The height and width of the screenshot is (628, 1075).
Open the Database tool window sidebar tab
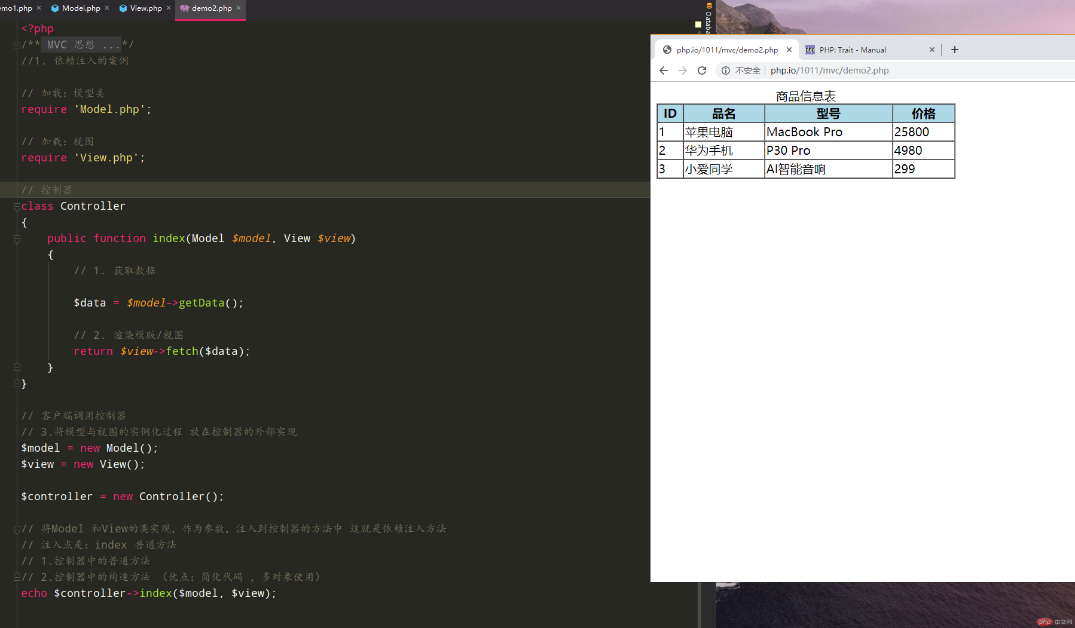click(x=708, y=18)
